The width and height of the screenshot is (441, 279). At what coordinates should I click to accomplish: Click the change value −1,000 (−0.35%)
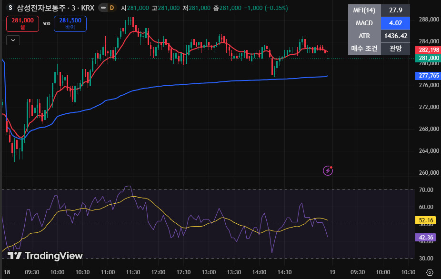coord(266,8)
